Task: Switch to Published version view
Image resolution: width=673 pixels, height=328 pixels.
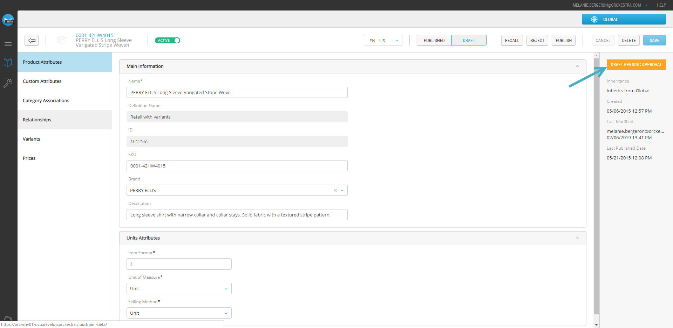Action: pos(434,41)
